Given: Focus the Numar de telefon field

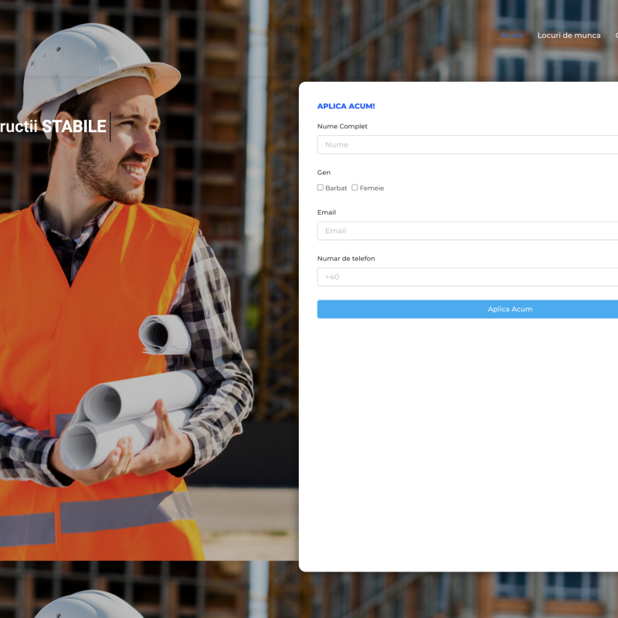Looking at the screenshot, I should (x=467, y=277).
